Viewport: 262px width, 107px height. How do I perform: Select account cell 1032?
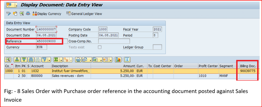coord(41,71)
